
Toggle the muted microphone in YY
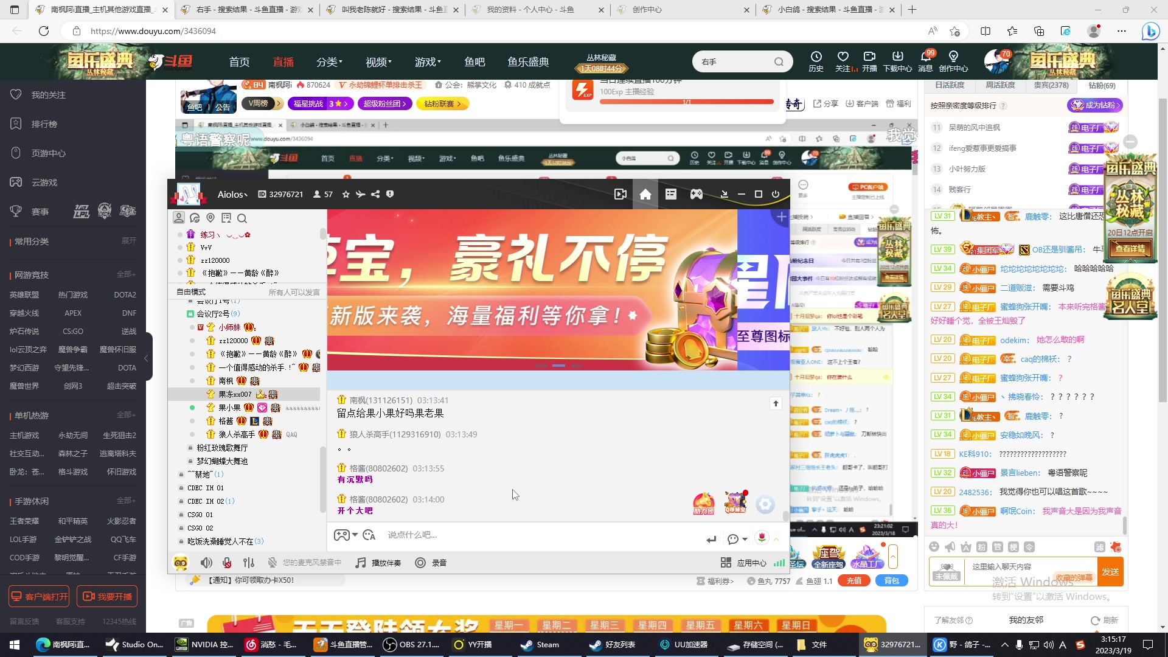coord(227,563)
